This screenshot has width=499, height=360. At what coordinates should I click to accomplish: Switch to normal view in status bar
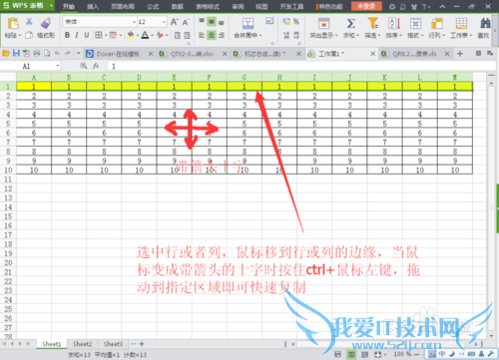click(x=351, y=355)
